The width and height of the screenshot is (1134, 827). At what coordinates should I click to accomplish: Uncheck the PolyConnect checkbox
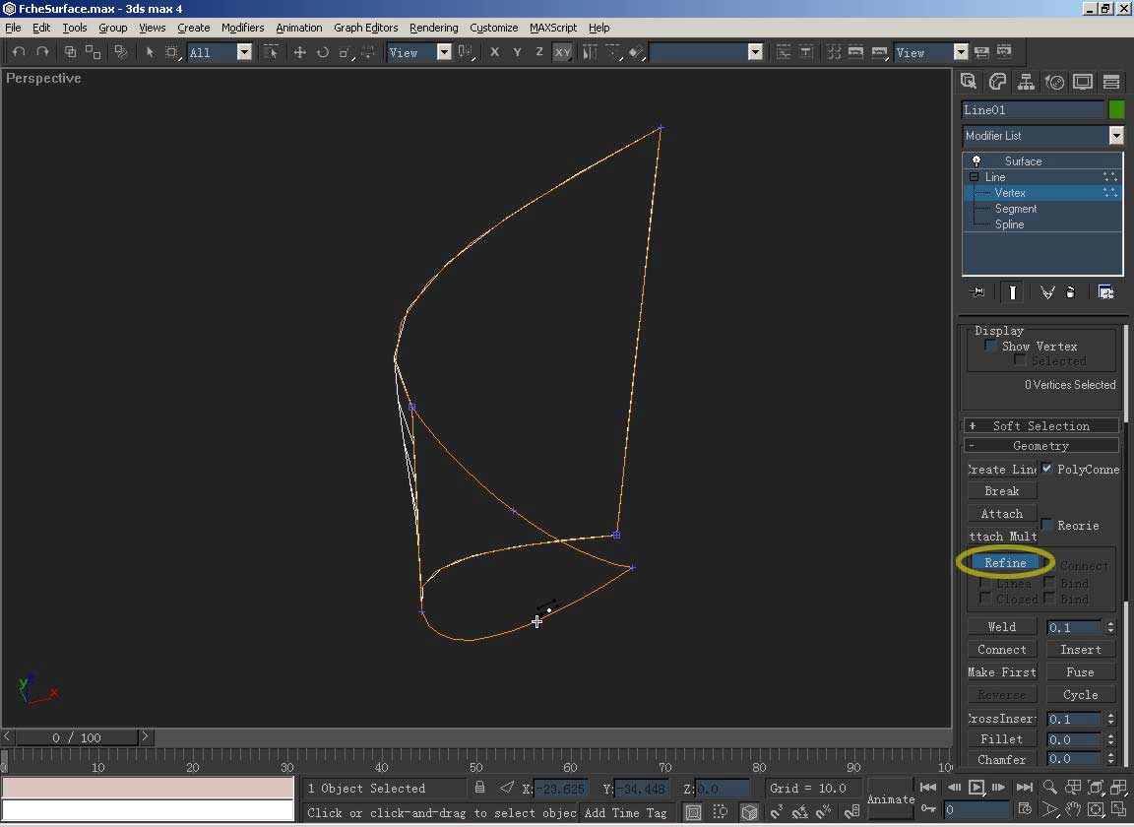coord(1046,469)
